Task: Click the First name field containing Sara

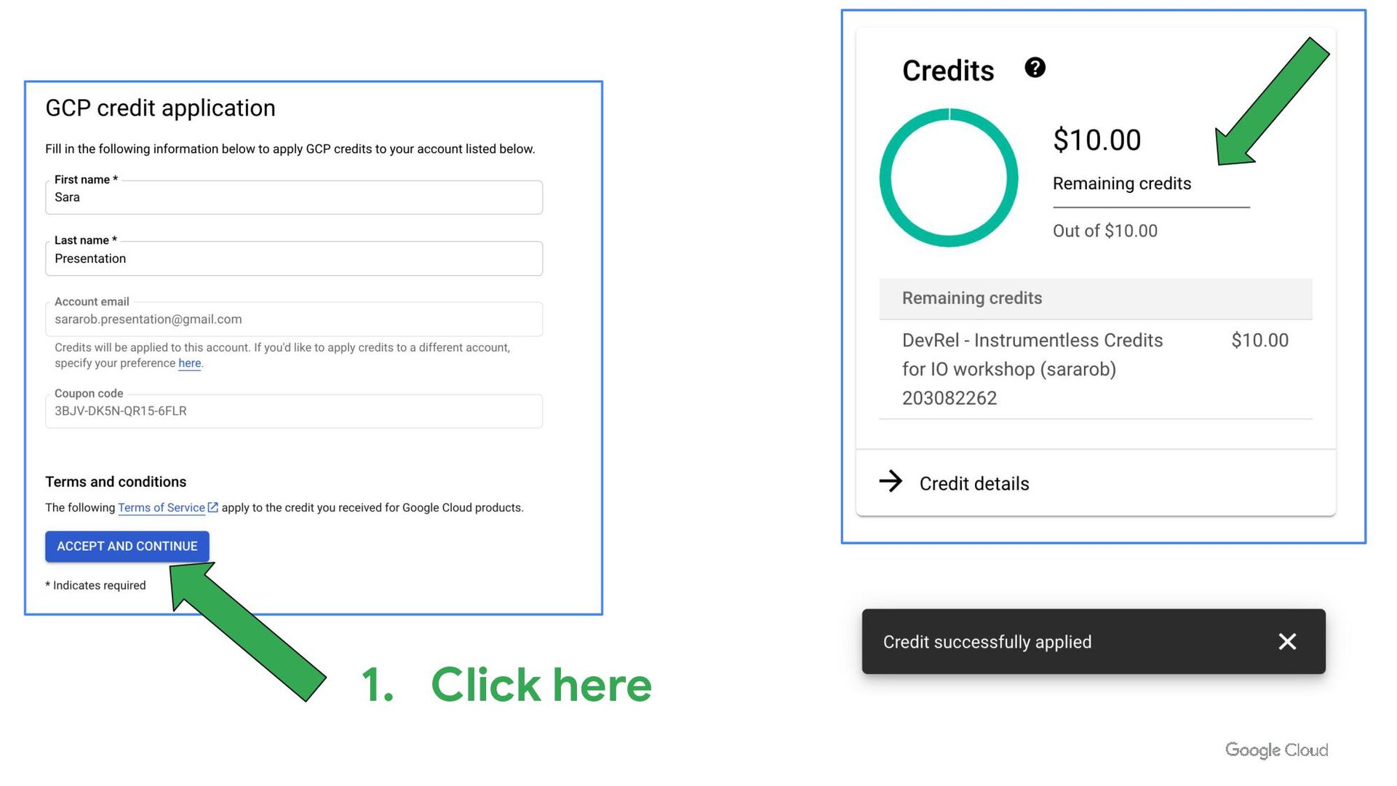Action: [x=293, y=197]
